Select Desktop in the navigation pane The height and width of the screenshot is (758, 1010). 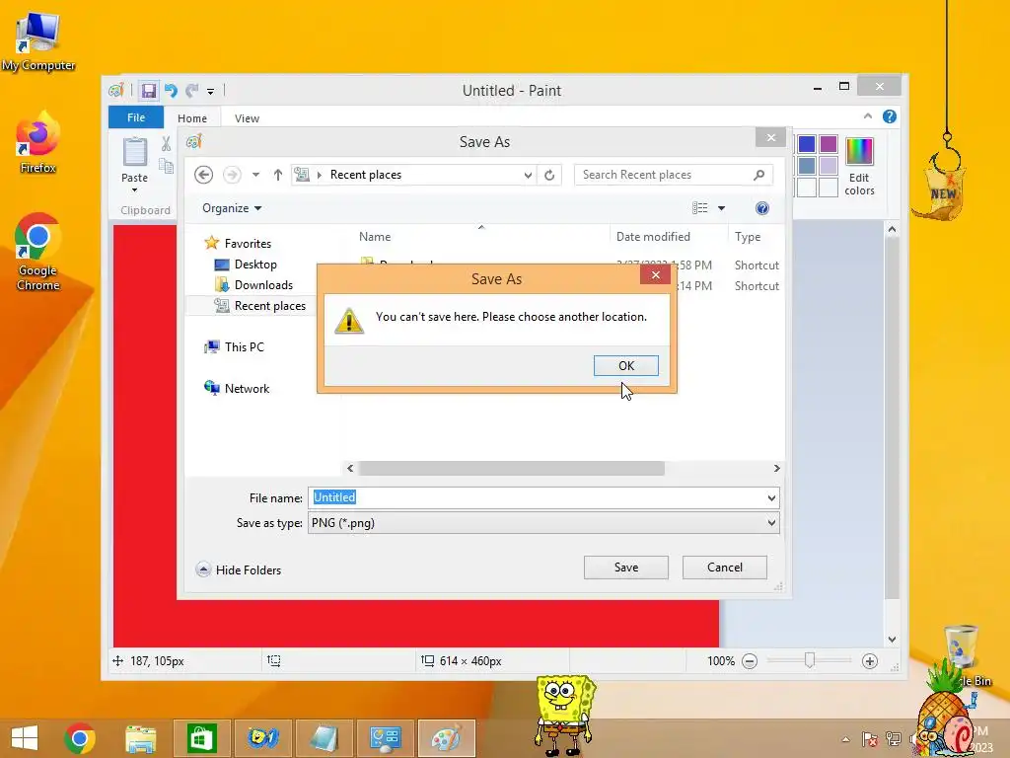tap(246, 265)
